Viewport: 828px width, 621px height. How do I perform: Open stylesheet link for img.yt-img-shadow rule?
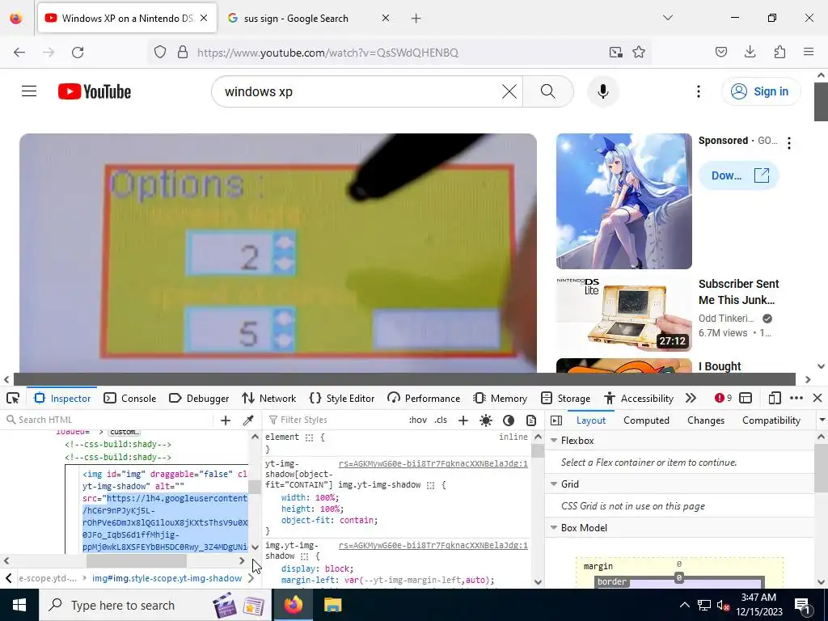(433, 546)
